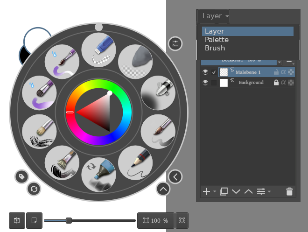Toggle visibility of the Background layer
The width and height of the screenshot is (308, 232).
coord(205,83)
